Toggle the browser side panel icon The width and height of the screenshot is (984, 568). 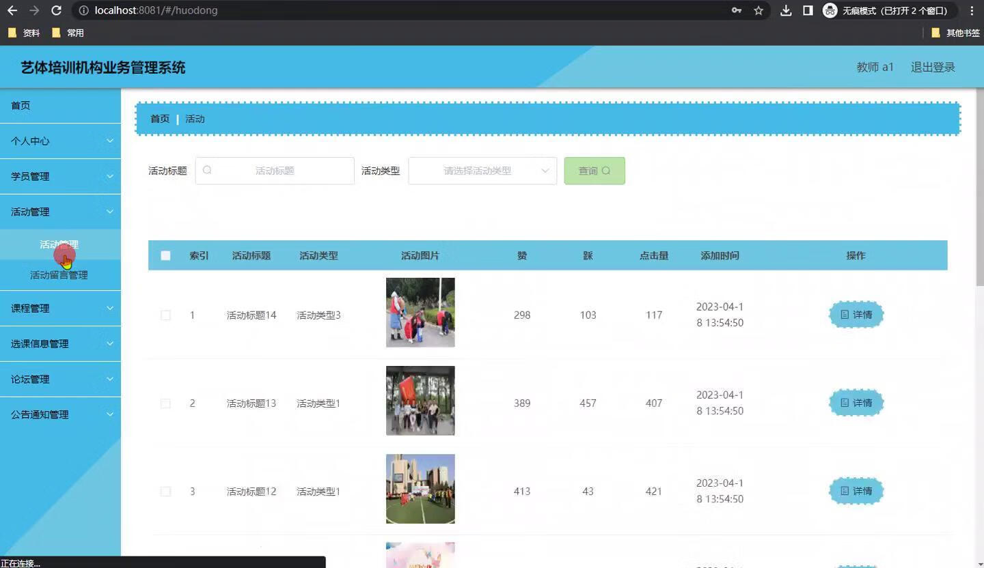[x=808, y=10]
